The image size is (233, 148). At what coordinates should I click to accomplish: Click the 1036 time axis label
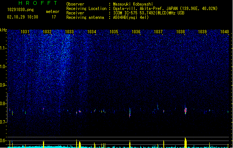coord(136,31)
